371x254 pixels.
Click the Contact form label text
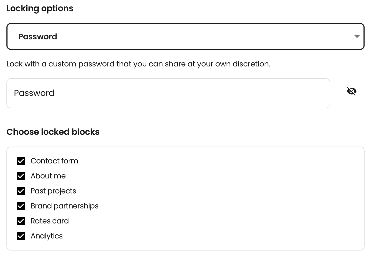tap(54, 161)
